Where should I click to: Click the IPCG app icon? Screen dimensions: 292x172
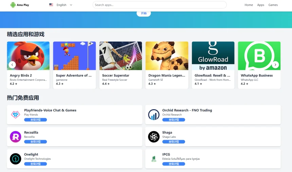(x=154, y=159)
